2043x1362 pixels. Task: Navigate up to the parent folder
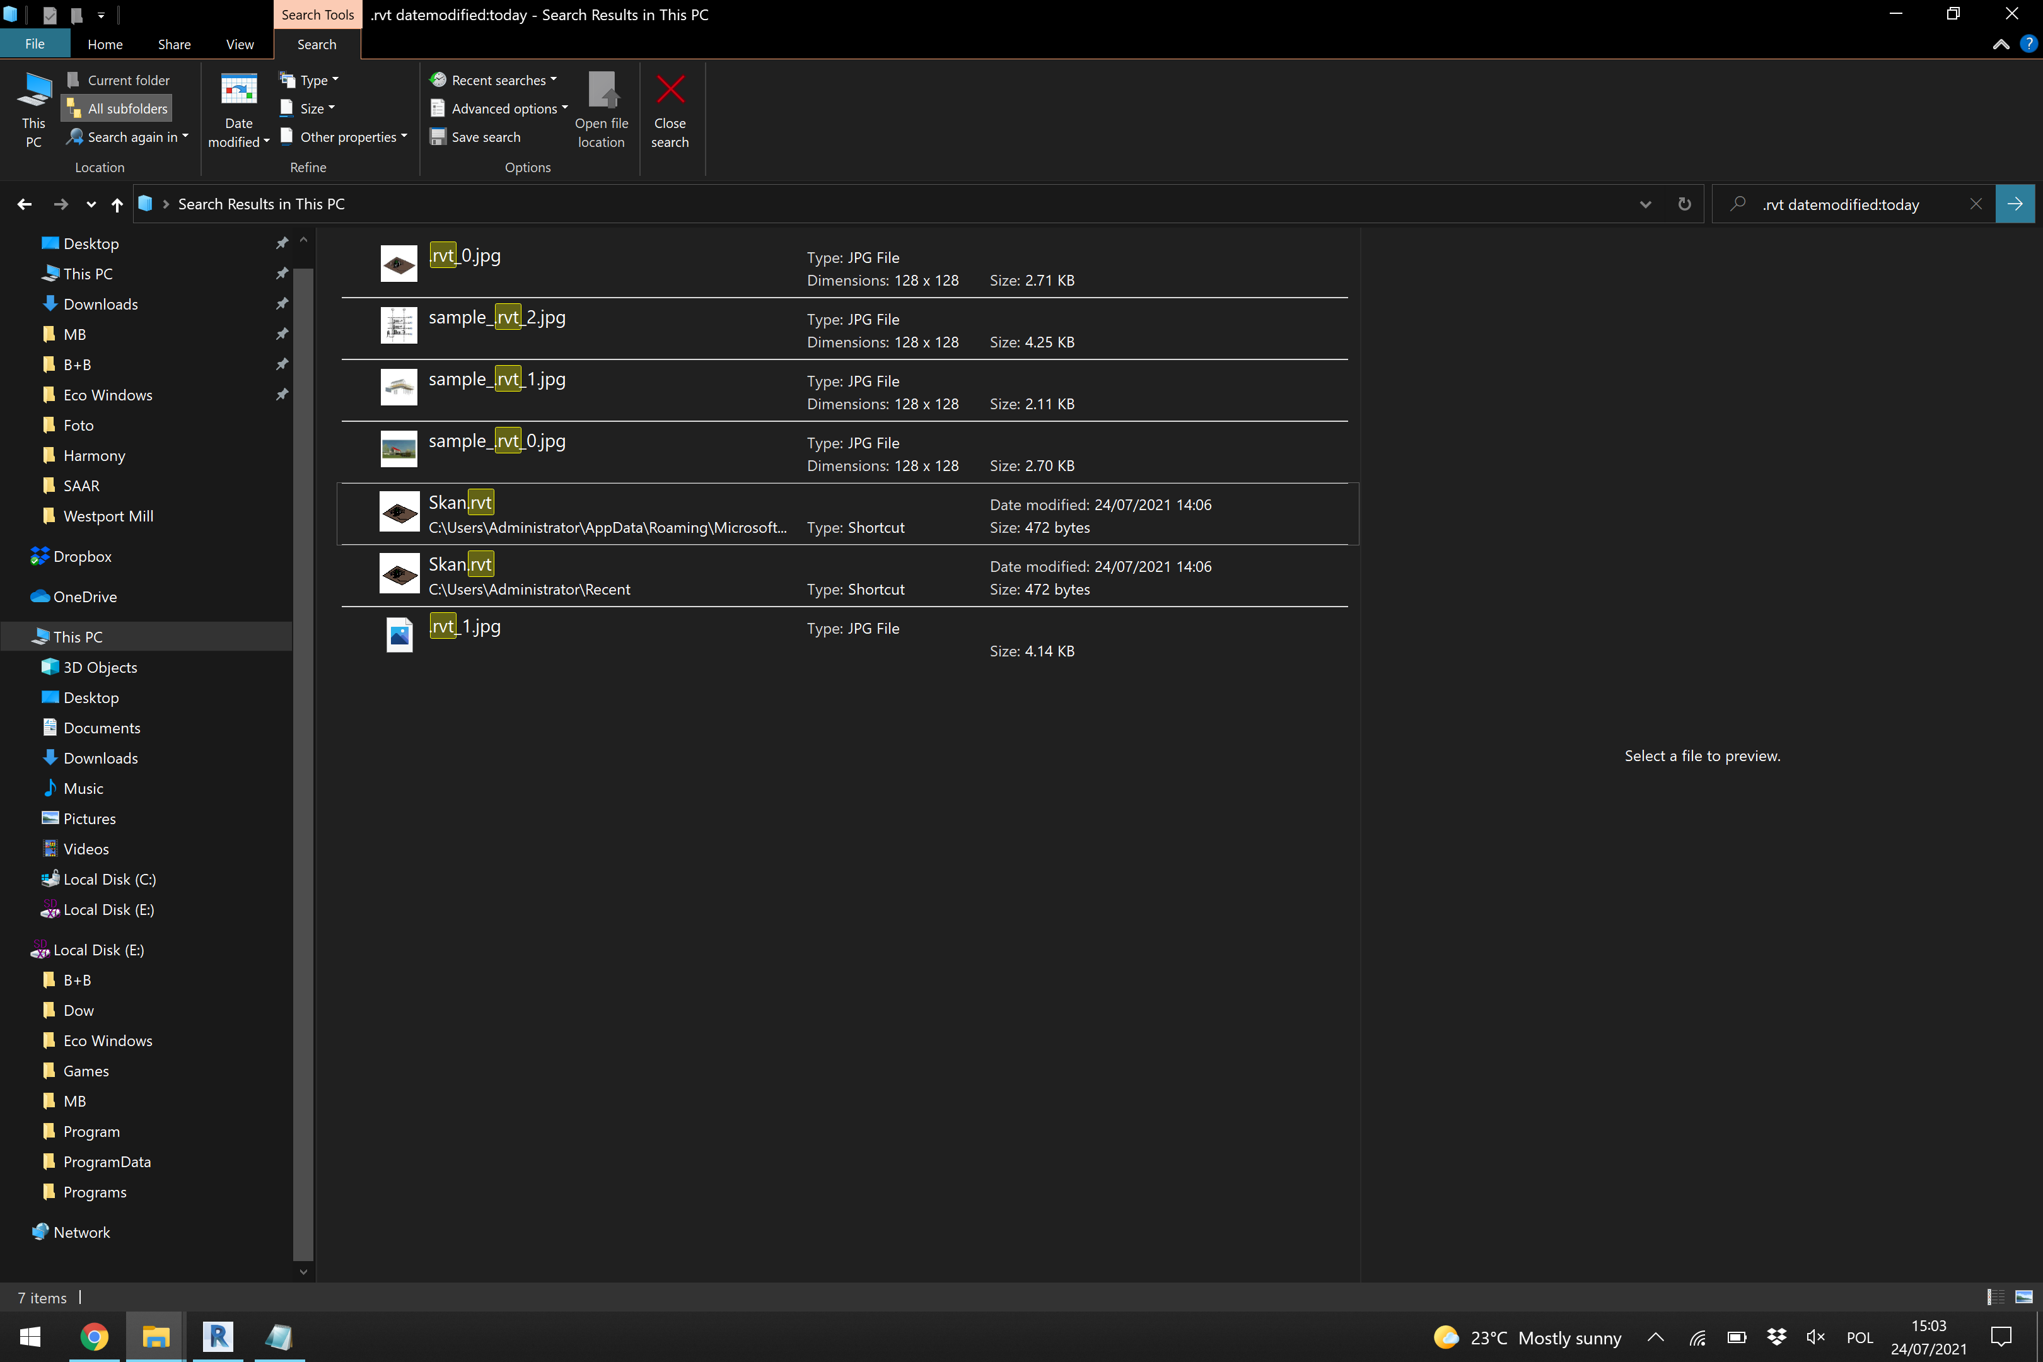click(x=117, y=204)
